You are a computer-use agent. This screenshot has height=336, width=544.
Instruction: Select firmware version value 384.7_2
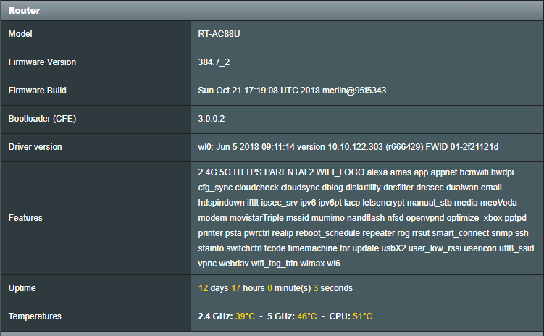pos(214,62)
